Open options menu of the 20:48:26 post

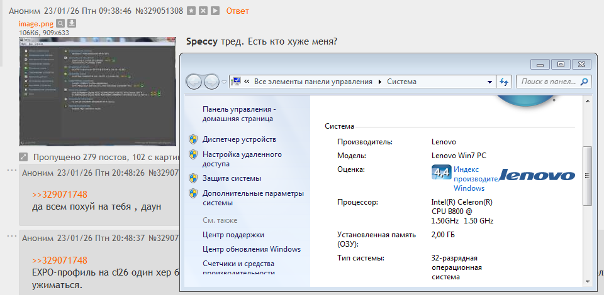click(12, 169)
